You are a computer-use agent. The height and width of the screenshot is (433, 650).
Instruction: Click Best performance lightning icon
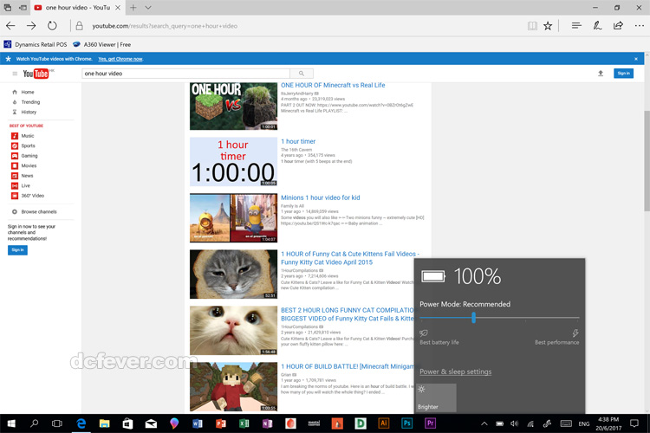[x=575, y=333]
